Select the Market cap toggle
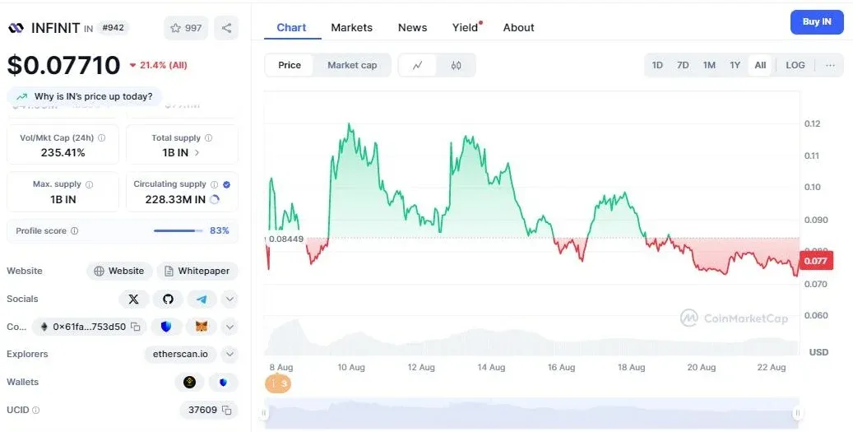The width and height of the screenshot is (853, 432). coord(352,65)
